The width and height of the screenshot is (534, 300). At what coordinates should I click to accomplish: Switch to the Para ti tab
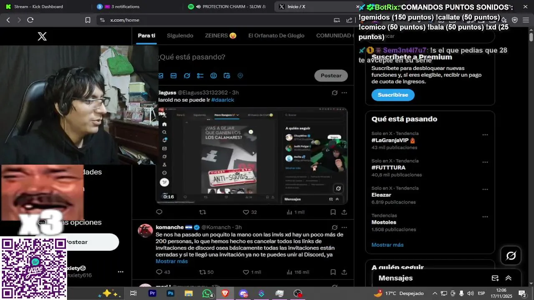[x=146, y=36]
